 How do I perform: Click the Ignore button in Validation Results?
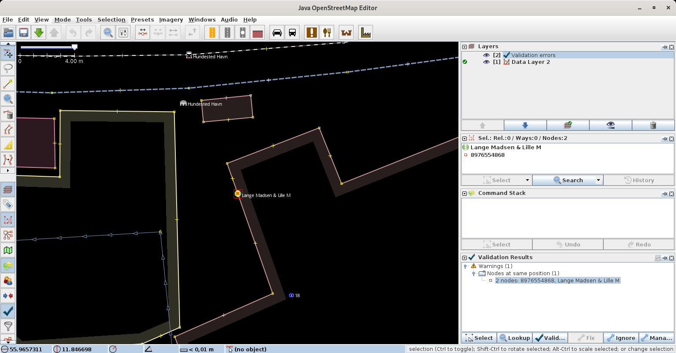621,338
